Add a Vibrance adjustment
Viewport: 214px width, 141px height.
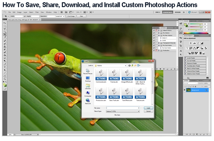187,48
